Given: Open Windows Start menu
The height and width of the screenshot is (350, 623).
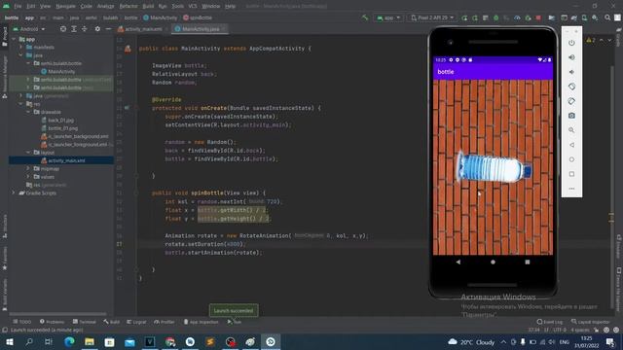Looking at the screenshot, I should [9, 341].
